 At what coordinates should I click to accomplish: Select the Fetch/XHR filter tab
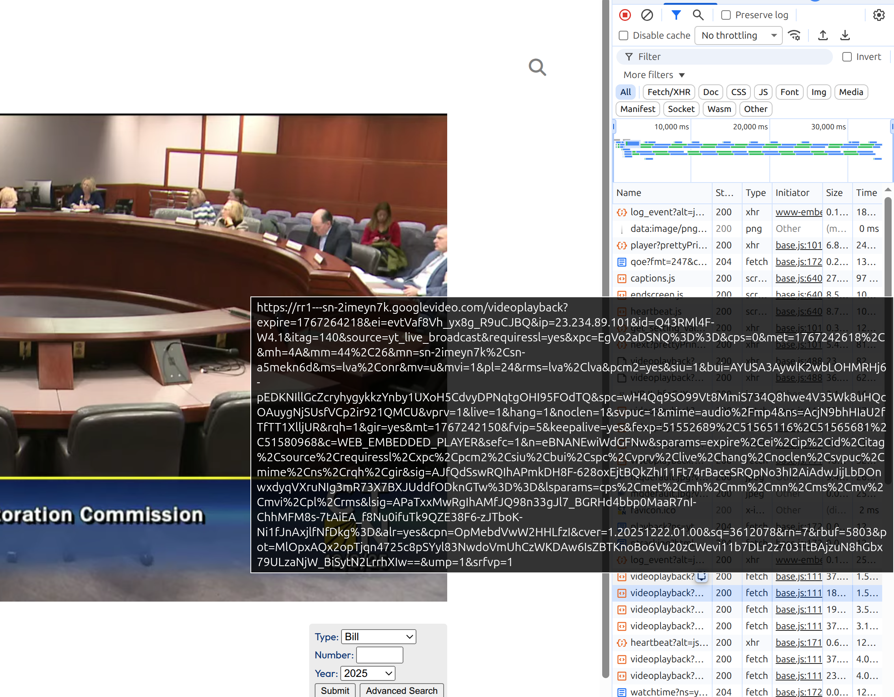coord(668,92)
